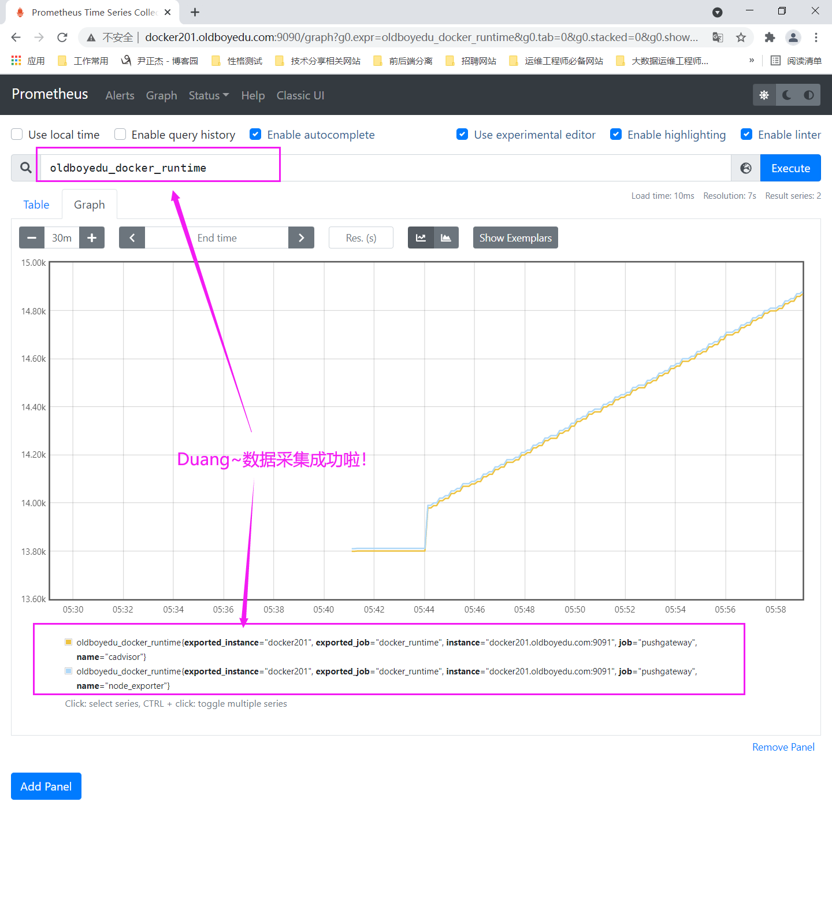This screenshot has height=898, width=832.
Task: Click the Res. (s) resolution input
Action: point(361,238)
